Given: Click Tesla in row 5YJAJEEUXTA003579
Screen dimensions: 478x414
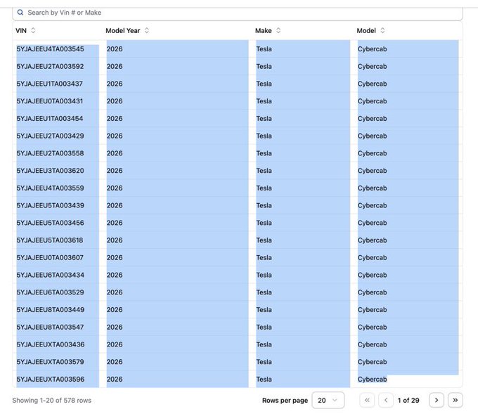Looking at the screenshot, I should 264,362.
